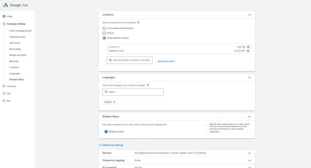Remove all locations with header X icon
311x168 pixels.
[x=248, y=47]
